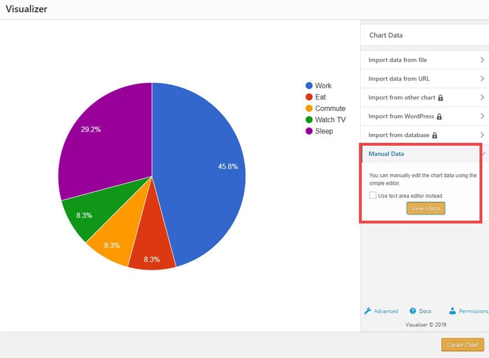Image resolution: width=489 pixels, height=358 pixels.
Task: Click the Permissions person icon
Action: coord(452,311)
